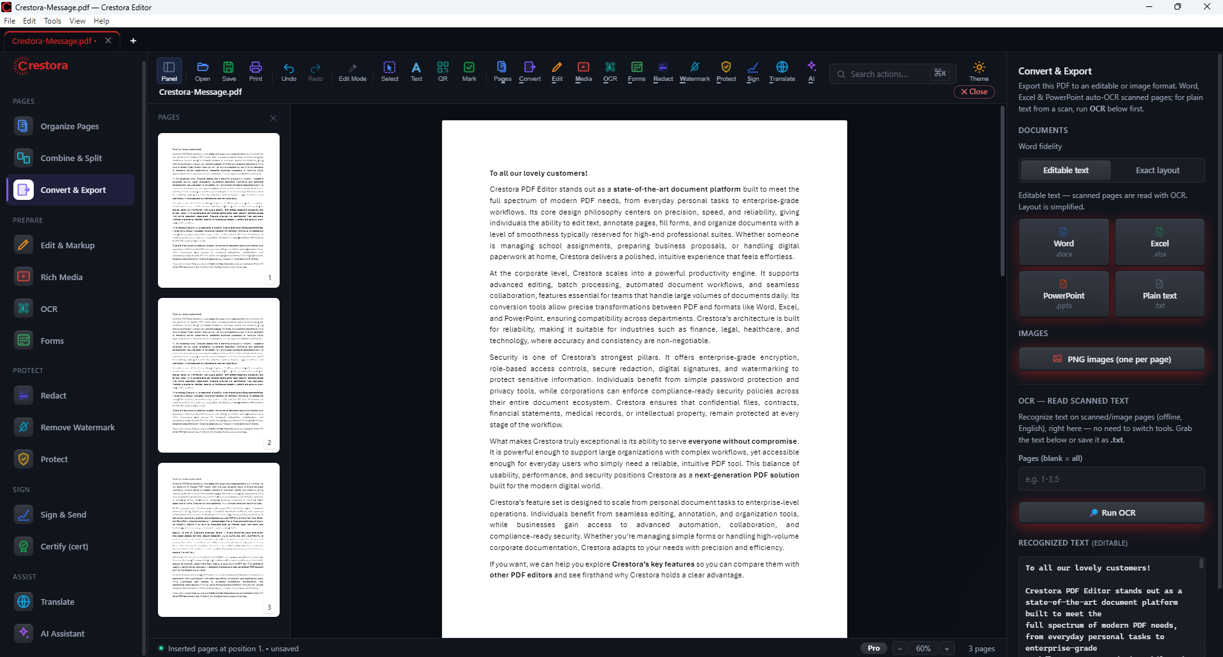Close the Pages thumbnail panel

point(273,118)
